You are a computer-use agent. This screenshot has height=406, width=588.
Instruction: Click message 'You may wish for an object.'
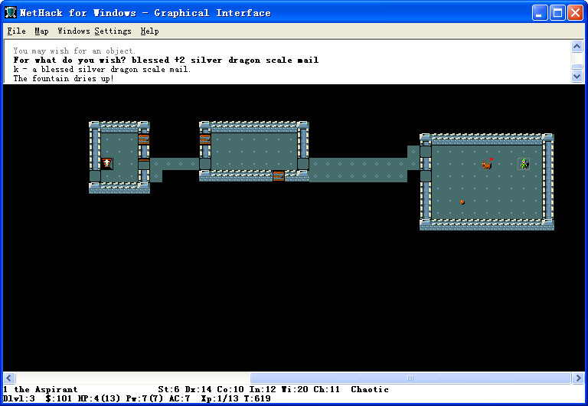pos(74,51)
